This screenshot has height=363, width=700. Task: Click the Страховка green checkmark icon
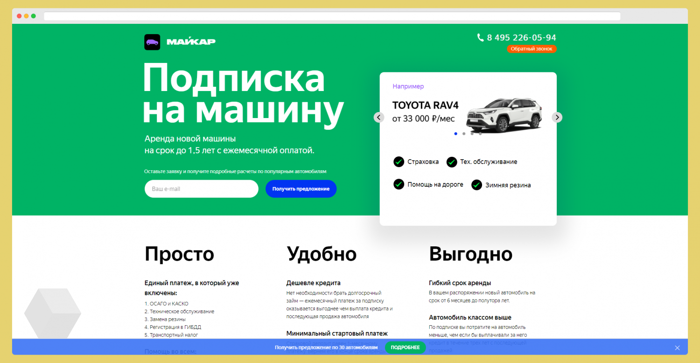[399, 162]
